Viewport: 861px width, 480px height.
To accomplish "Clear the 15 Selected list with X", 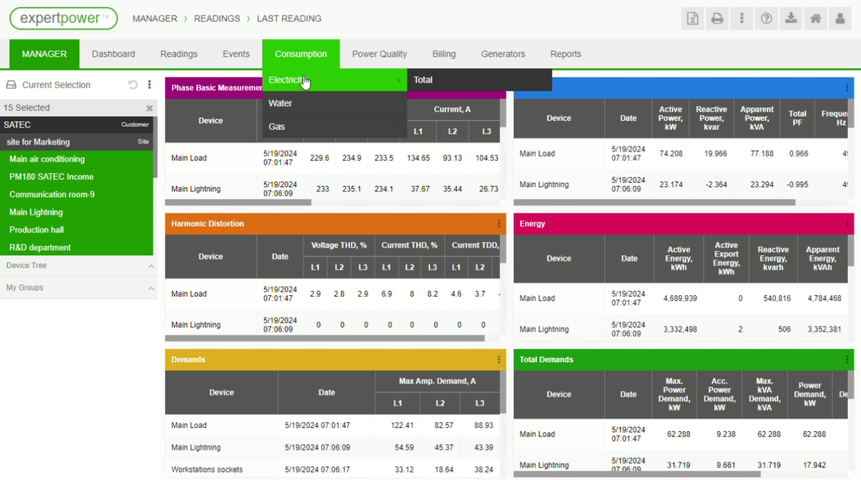I will (x=149, y=108).
